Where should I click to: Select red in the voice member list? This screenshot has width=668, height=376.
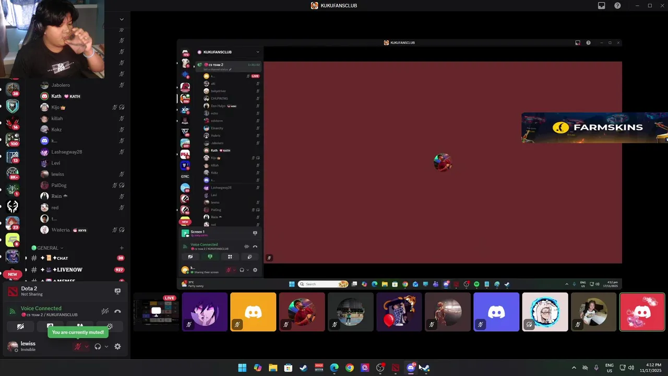coord(82,207)
